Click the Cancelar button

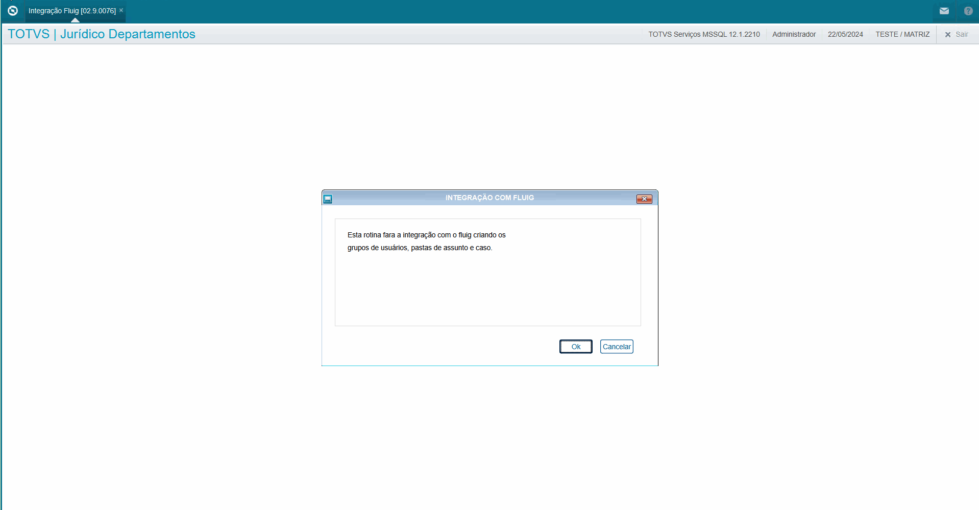(617, 347)
